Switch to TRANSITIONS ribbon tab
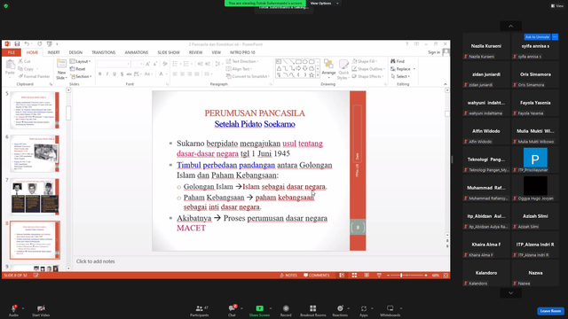568x319 pixels. point(103,52)
